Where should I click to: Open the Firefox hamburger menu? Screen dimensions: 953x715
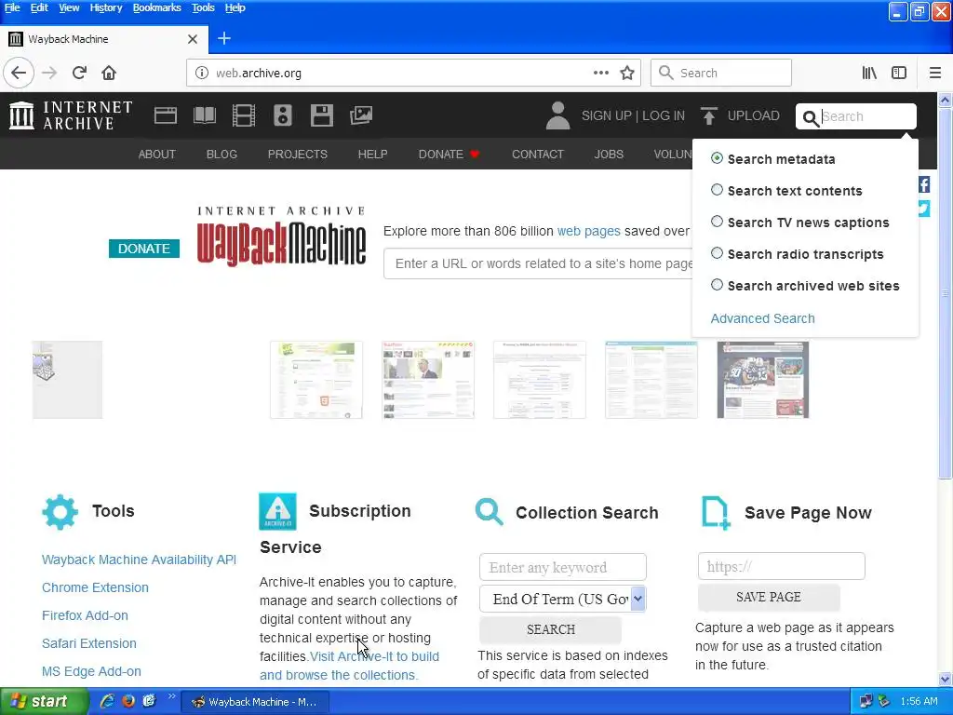935,73
